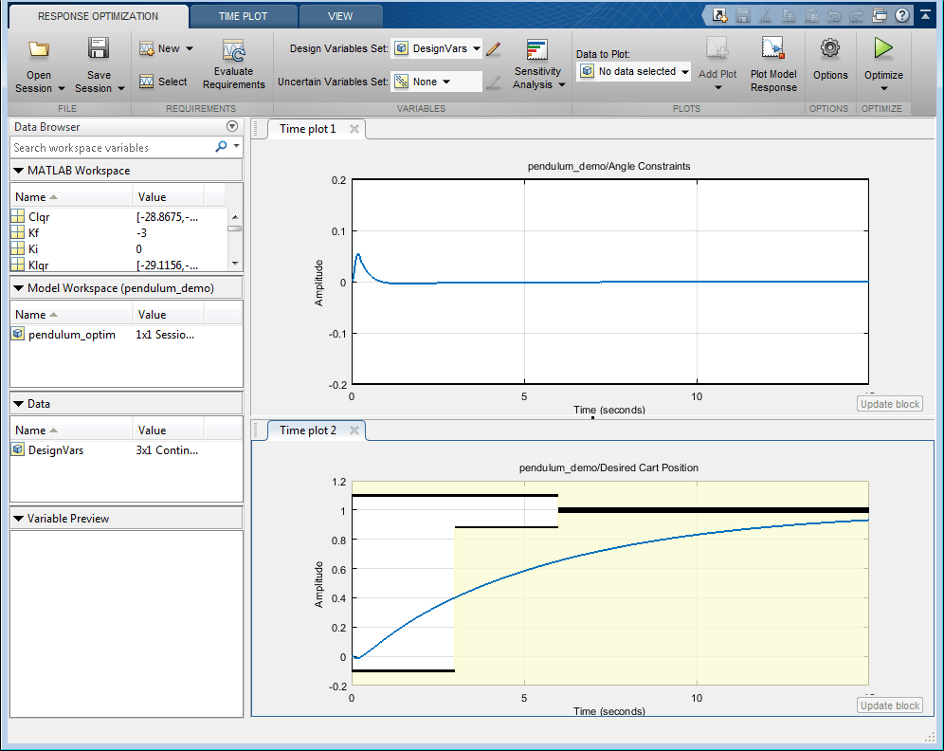Click the Save Session disk icon
This screenshot has width=944, height=751.
[99, 49]
